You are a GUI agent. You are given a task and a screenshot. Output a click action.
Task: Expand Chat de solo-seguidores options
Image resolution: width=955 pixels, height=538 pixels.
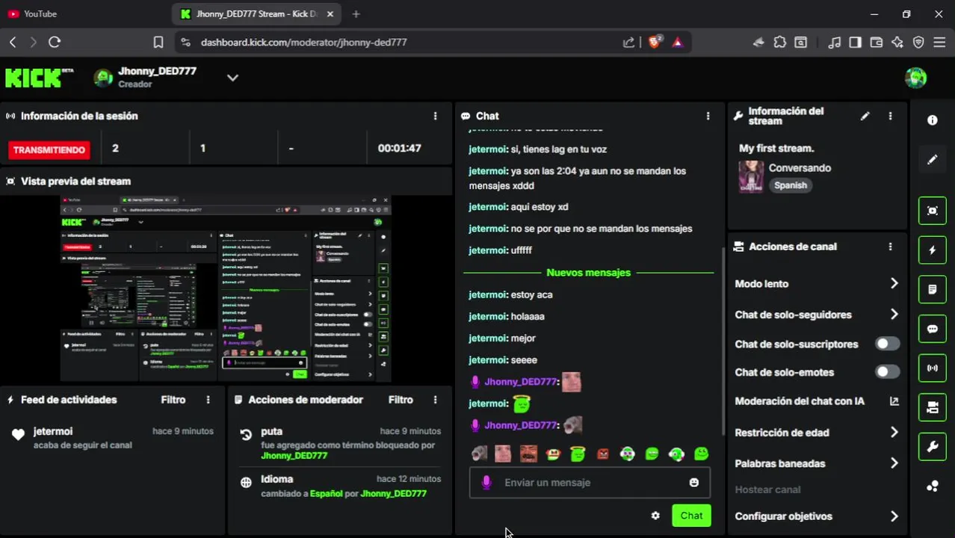point(894,315)
